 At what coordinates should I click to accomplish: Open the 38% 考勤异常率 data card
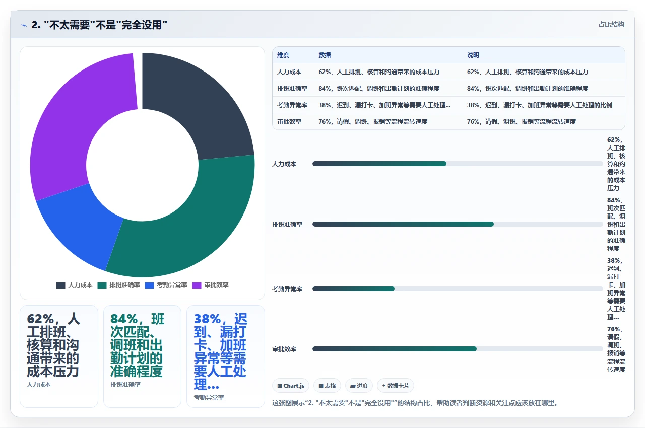pyautogui.click(x=226, y=356)
